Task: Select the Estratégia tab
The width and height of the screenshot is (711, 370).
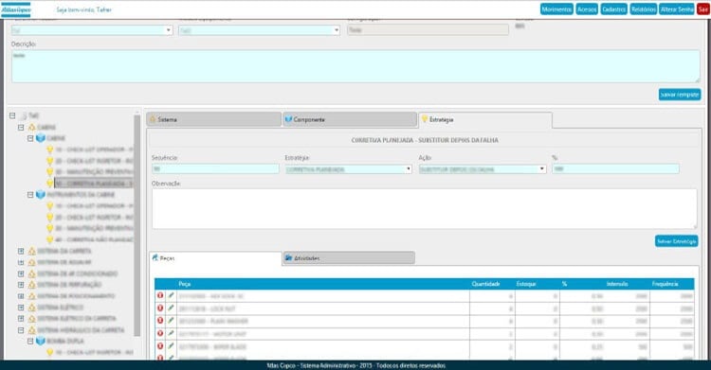Action: click(485, 119)
